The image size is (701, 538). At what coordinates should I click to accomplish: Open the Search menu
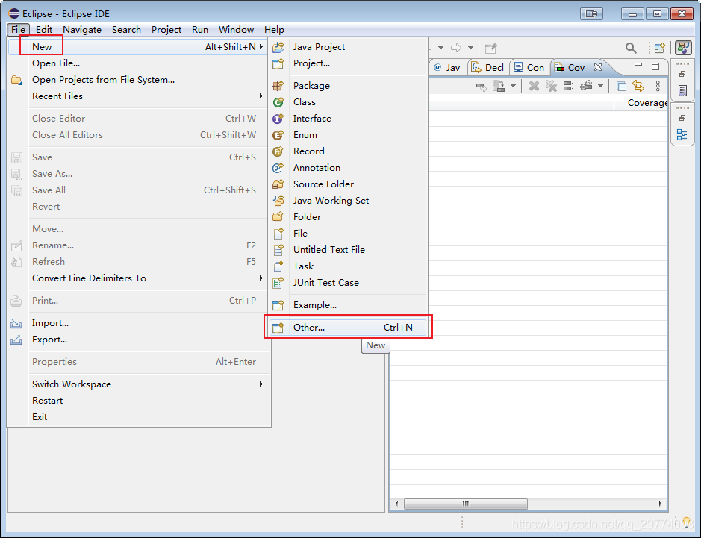(x=126, y=30)
